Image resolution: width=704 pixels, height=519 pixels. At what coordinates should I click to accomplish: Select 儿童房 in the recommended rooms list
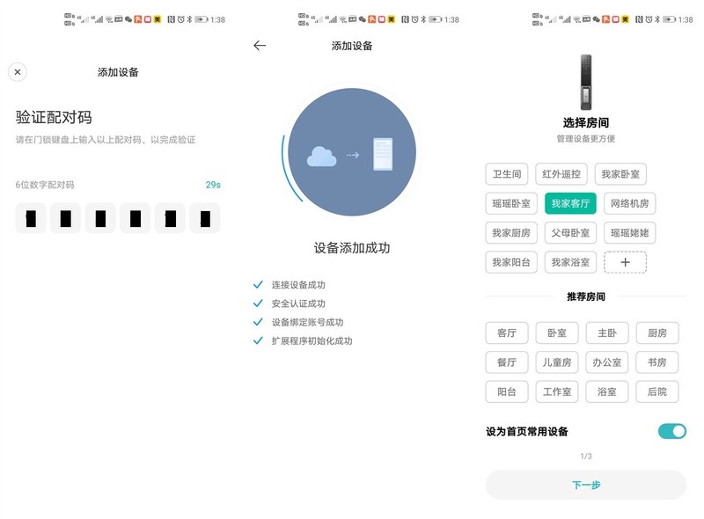click(557, 362)
